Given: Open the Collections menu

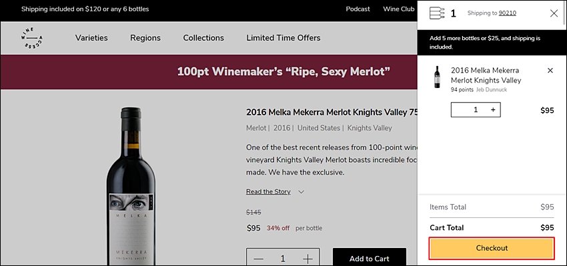Looking at the screenshot, I should click(x=203, y=37).
